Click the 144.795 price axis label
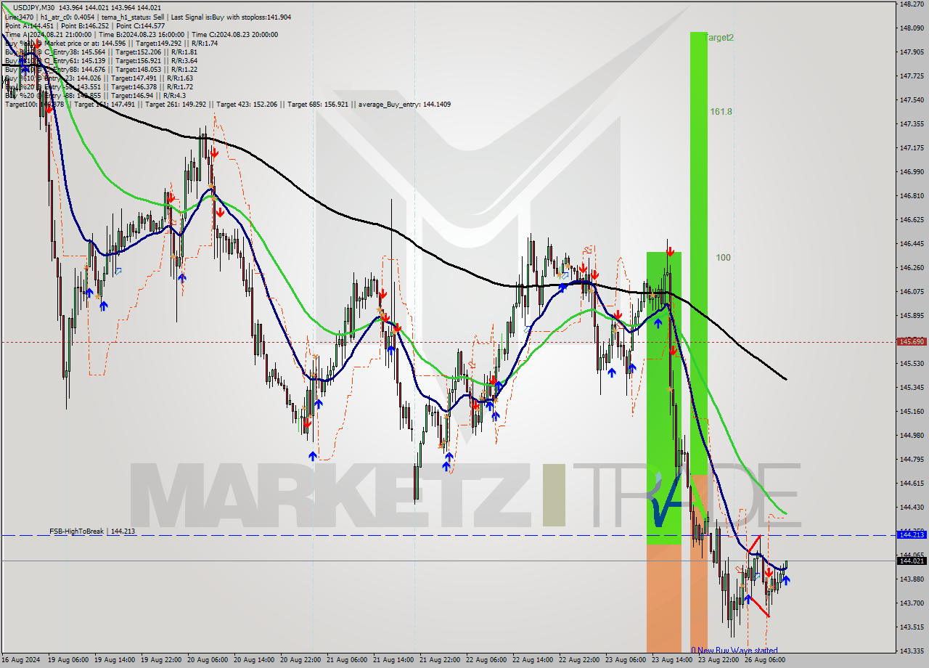 911,459
